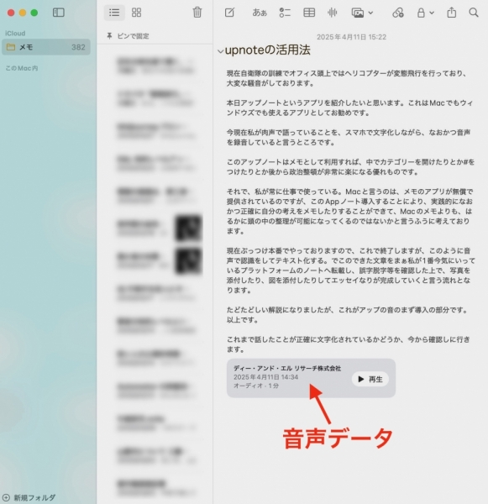Image resolution: width=488 pixels, height=504 pixels.
Task: Click the paragraph starting たどたどしい解説に
Action: [347, 315]
